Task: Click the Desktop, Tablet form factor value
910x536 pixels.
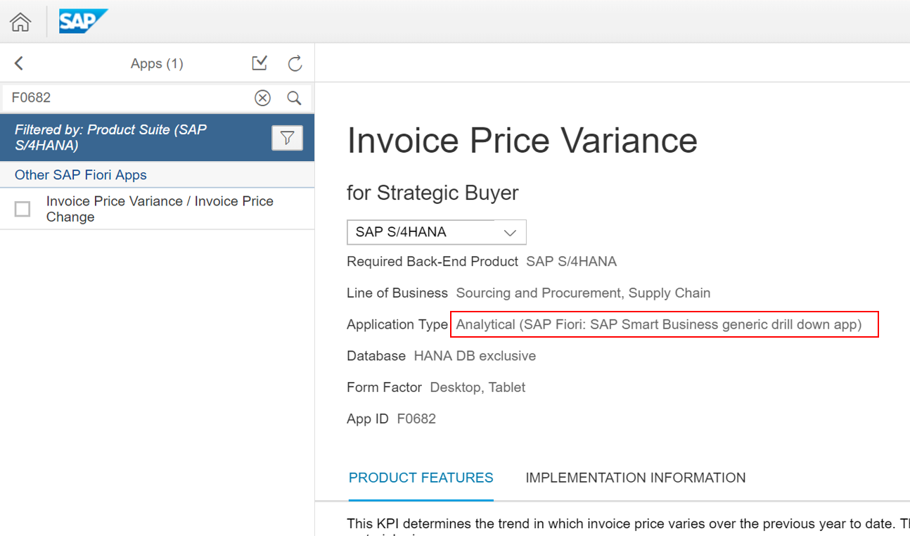Action: point(478,388)
